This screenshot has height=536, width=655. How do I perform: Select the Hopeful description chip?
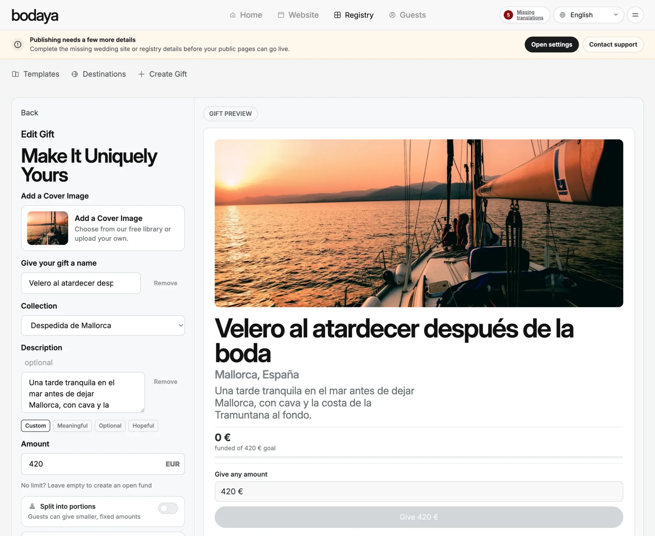(x=143, y=426)
